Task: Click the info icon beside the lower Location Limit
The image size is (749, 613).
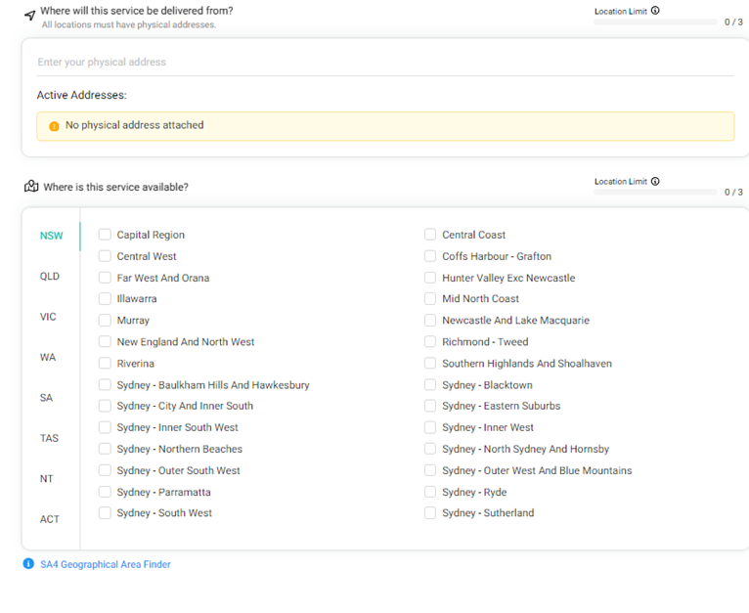Action: coord(655,181)
